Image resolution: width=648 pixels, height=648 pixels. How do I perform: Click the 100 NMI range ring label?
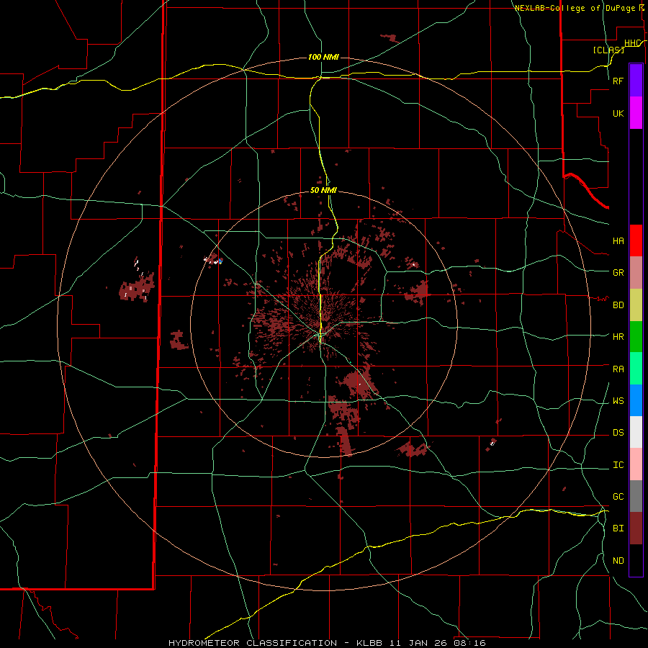click(323, 57)
